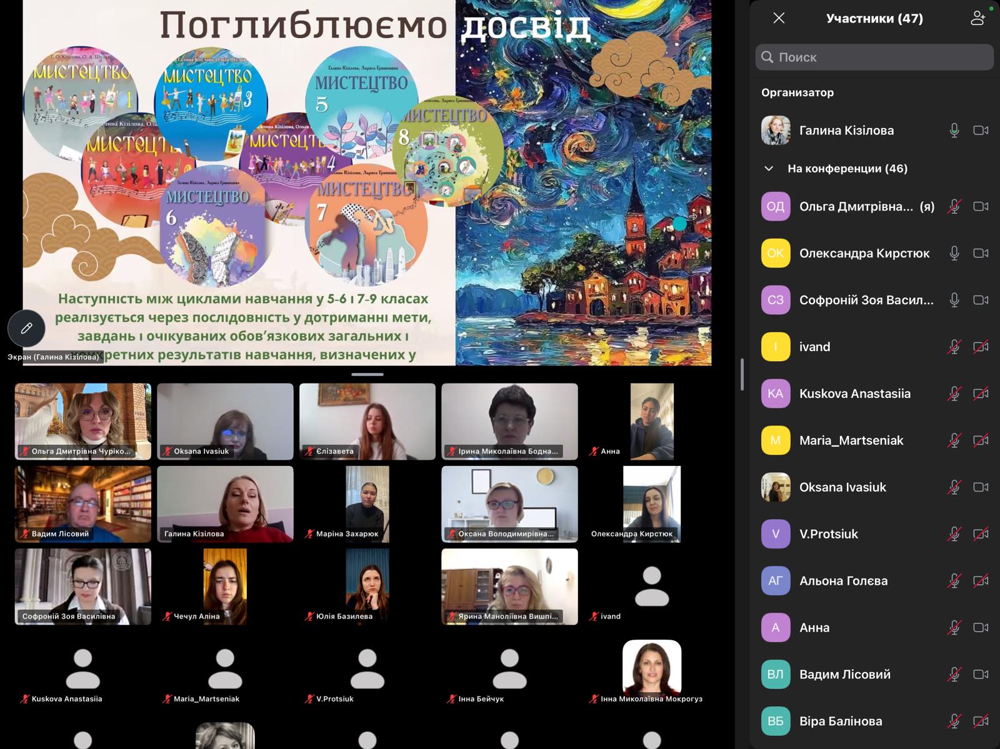Click Галина Кізілова's camera icon
The image size is (1000, 749).
981,131
